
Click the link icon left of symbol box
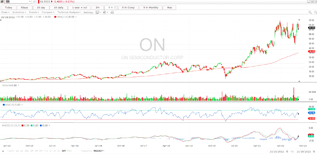tap(2, 2)
